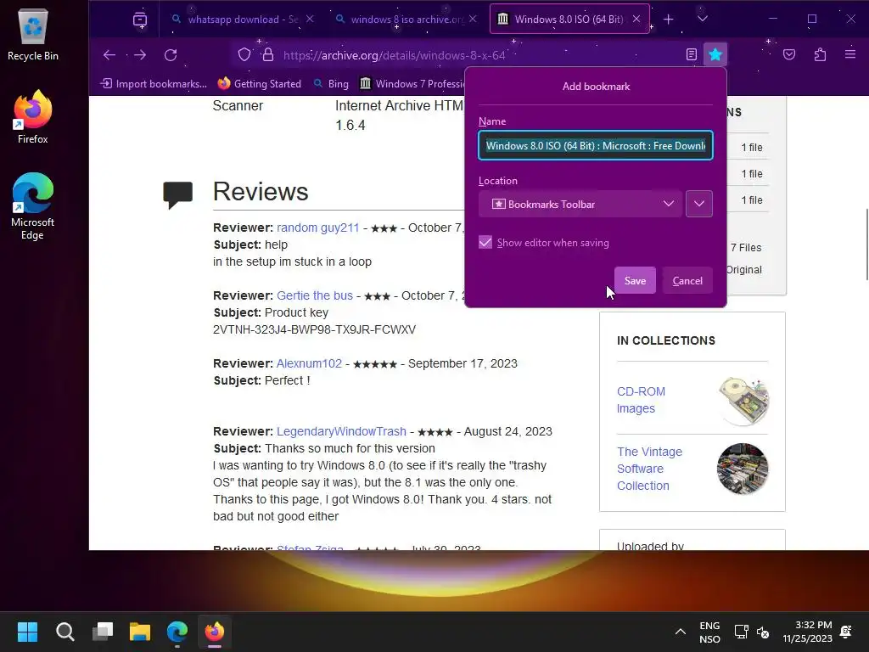Open Bookmarks Toolbar location dropdown
The height and width of the screenshot is (652, 869).
click(x=580, y=204)
